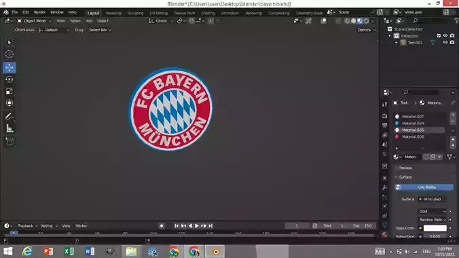Add a new material slot
This screenshot has width=459, height=258.
(453, 115)
